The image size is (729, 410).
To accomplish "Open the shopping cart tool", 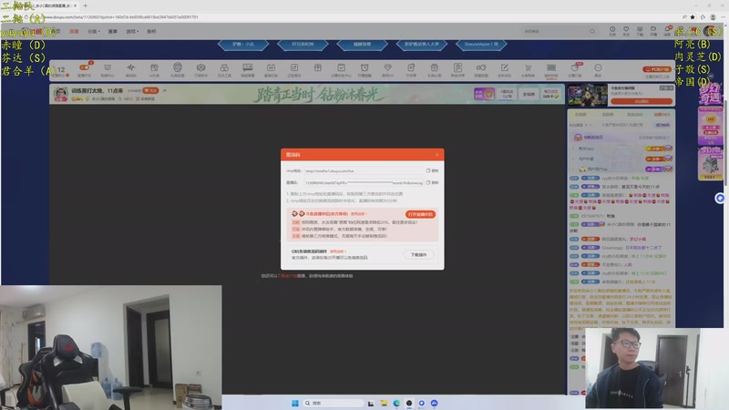I will tap(528, 67).
